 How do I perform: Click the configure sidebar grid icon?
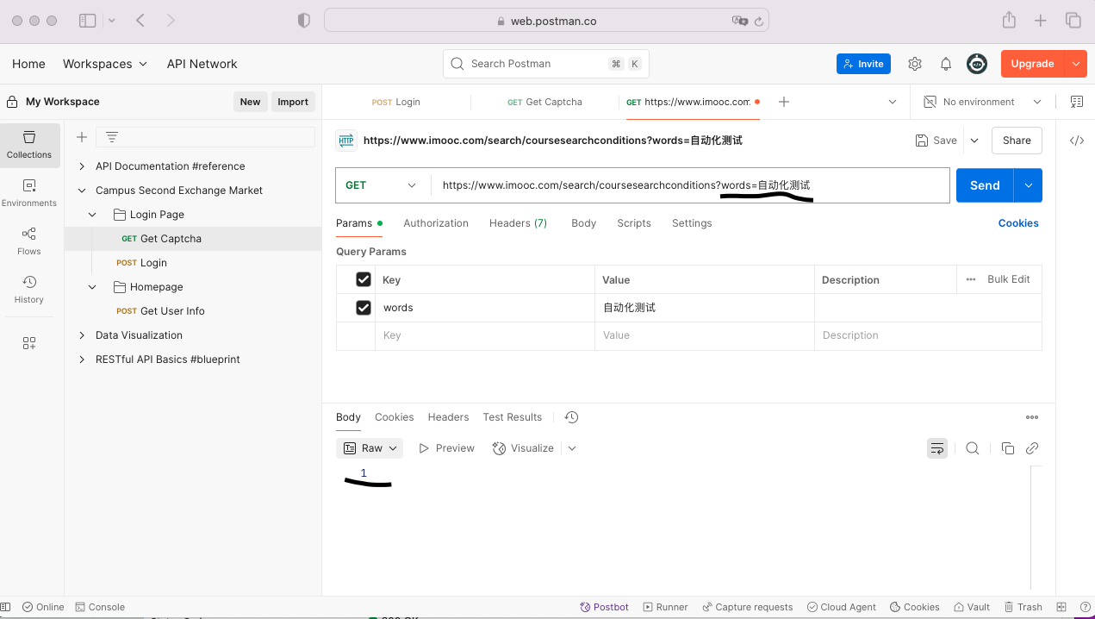pos(29,343)
